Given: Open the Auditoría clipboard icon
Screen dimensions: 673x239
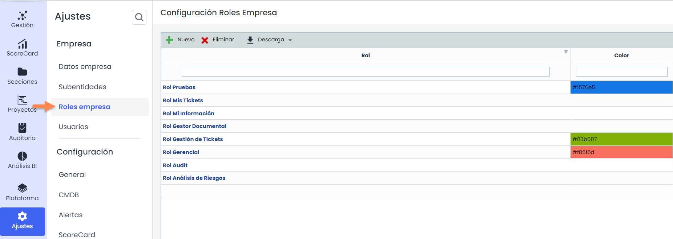Looking at the screenshot, I should coord(22,128).
